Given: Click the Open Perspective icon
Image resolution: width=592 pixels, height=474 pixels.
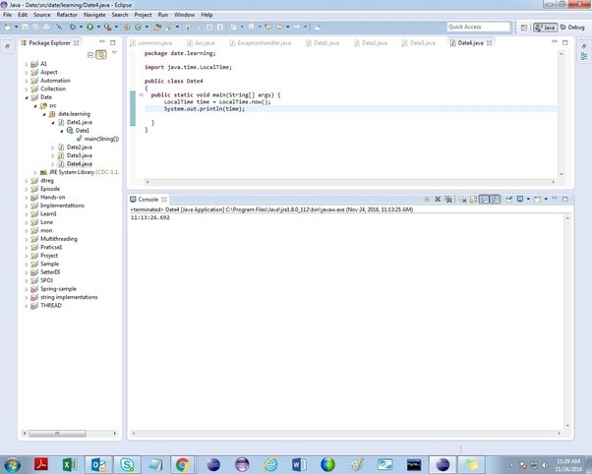Looking at the screenshot, I should point(524,28).
